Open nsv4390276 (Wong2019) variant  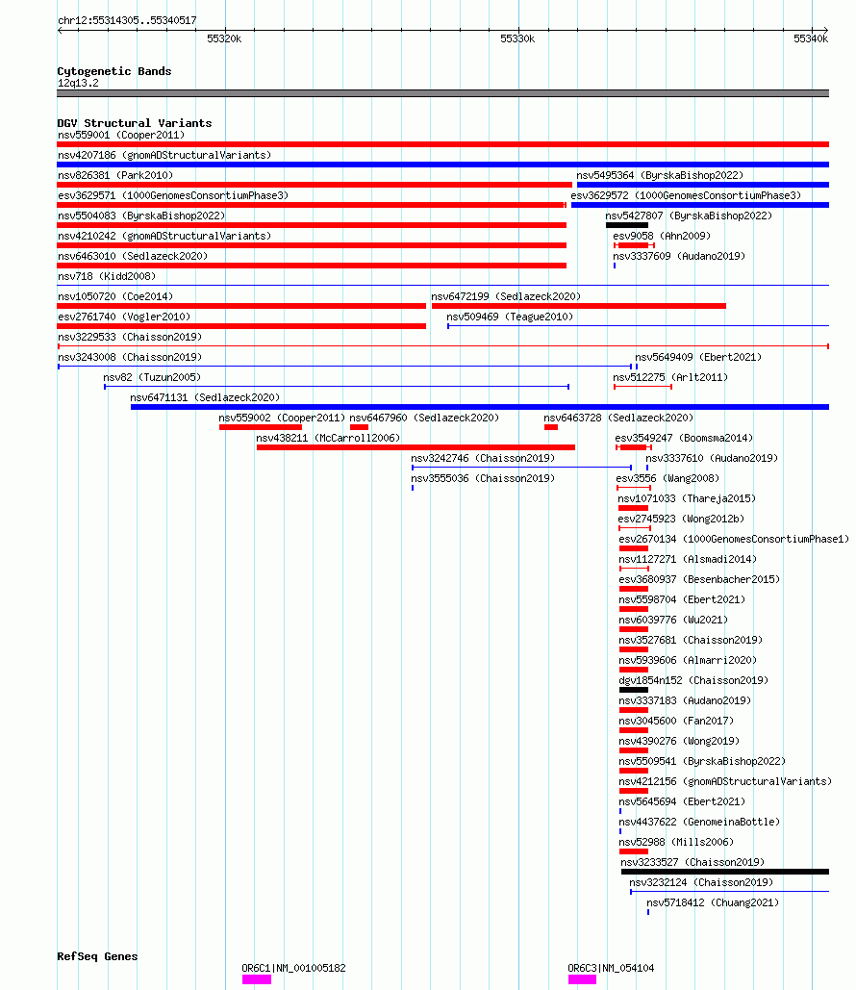pos(679,741)
